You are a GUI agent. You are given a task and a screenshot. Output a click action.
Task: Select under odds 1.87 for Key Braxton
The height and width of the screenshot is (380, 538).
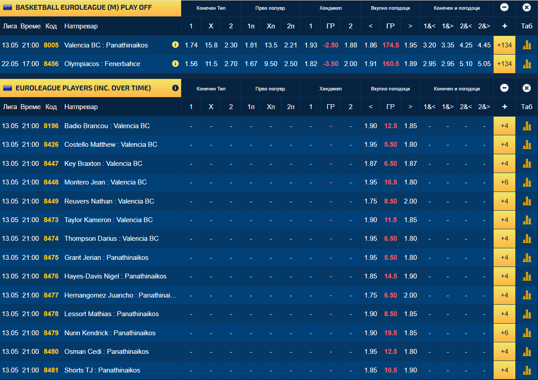coord(371,164)
